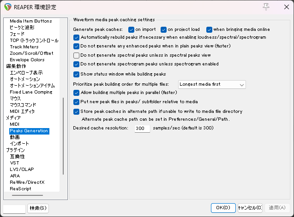Toggle 'on import' peak cache checkbox
Screen dimensions: 294x217
point(131,29)
